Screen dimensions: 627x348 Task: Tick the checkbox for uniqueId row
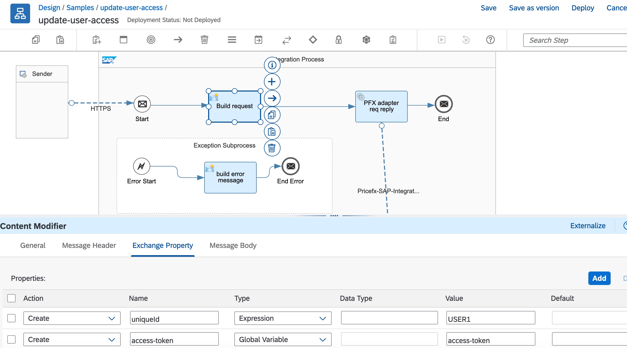tap(11, 318)
